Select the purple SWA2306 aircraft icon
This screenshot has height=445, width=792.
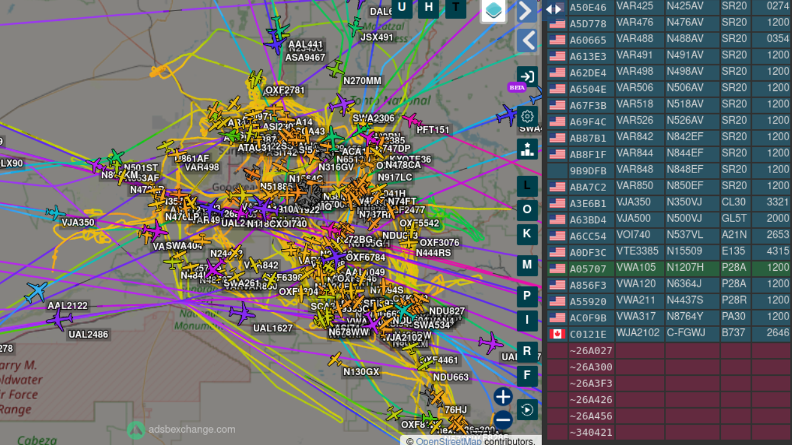pos(342,104)
